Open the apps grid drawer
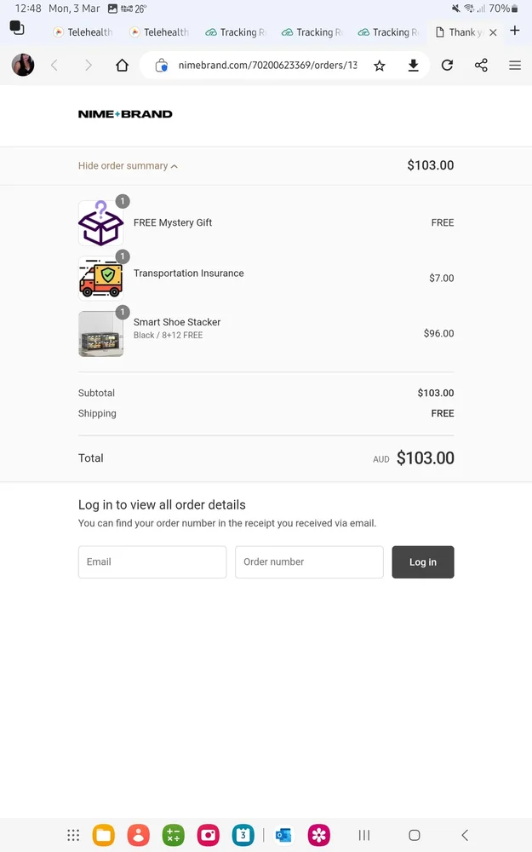 [73, 835]
